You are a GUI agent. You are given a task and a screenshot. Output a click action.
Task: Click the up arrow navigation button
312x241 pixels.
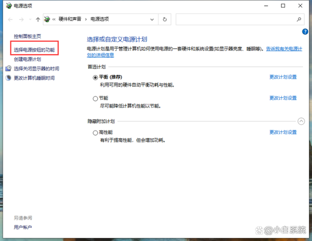pyautogui.click(x=38, y=19)
